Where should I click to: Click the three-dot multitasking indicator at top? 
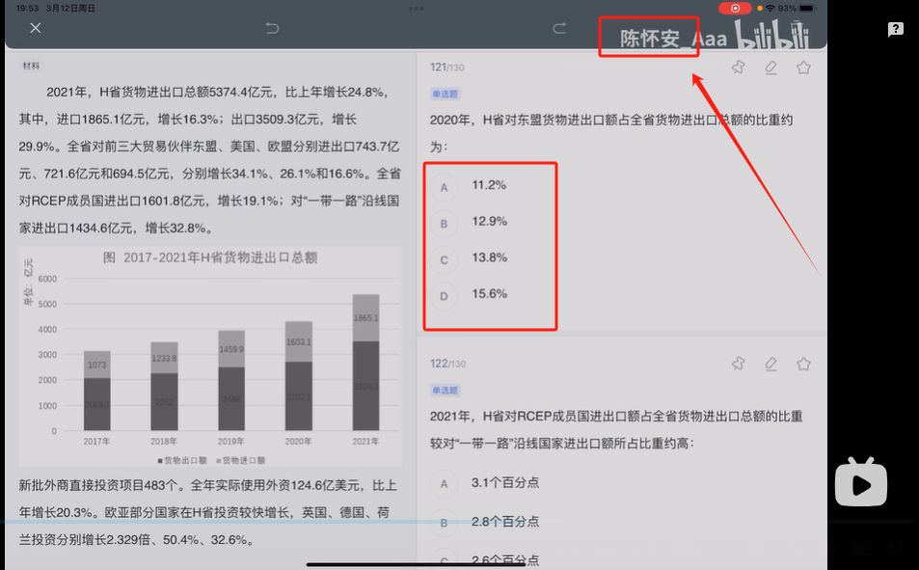(417, 9)
